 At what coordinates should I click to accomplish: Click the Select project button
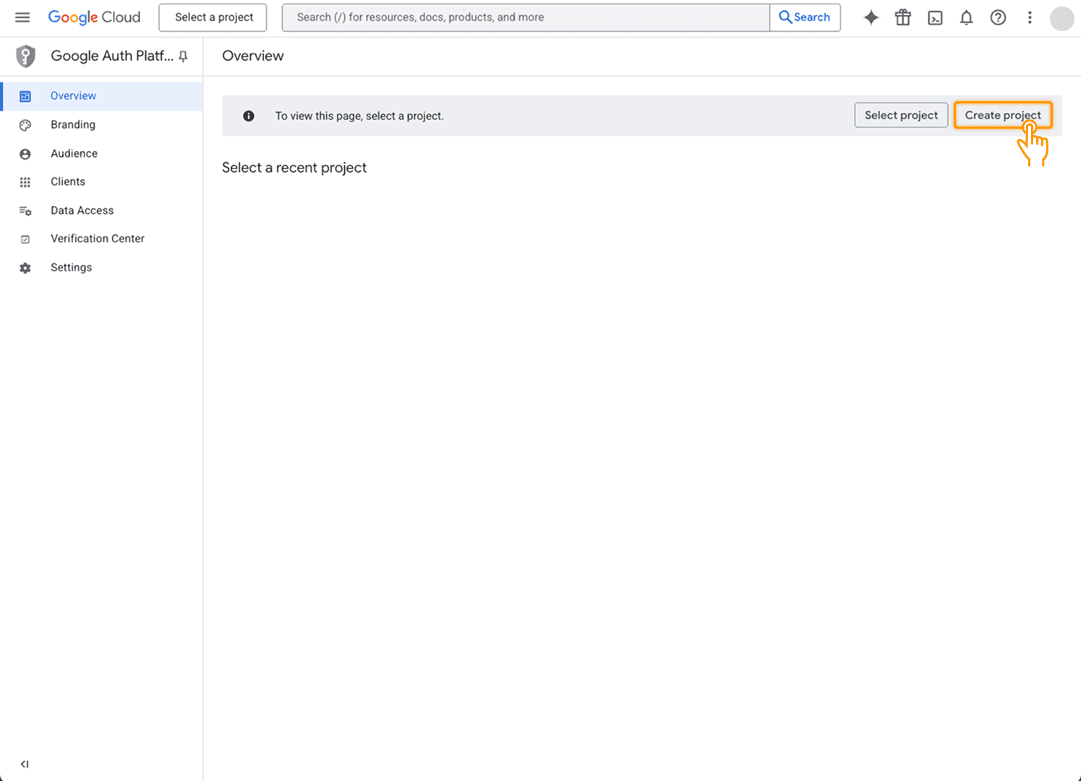[x=901, y=115]
